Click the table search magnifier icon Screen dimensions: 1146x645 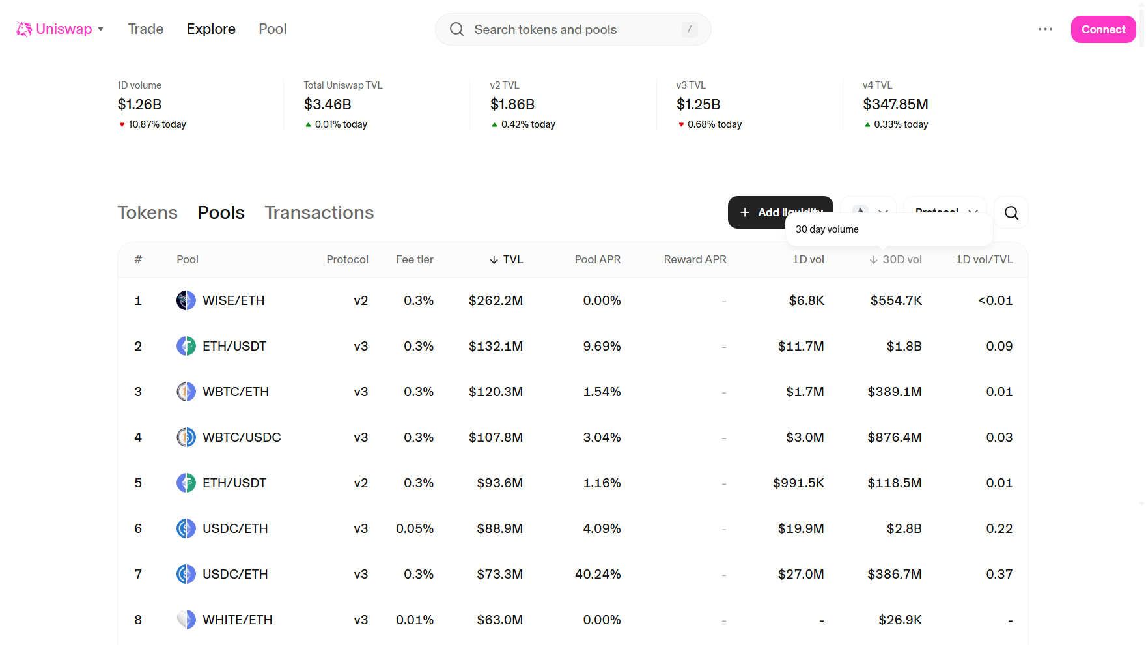pos(1011,212)
